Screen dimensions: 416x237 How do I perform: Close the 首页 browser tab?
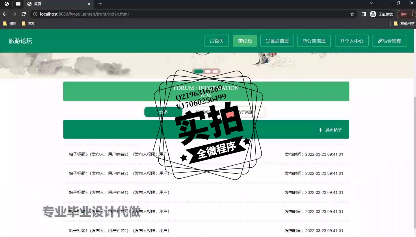point(89,4)
